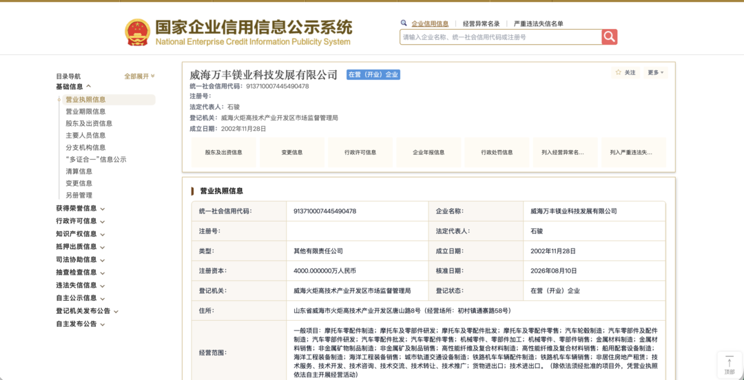Select “多证合一”信息公示 in the sidebar
744x380 pixels.
coord(96,160)
